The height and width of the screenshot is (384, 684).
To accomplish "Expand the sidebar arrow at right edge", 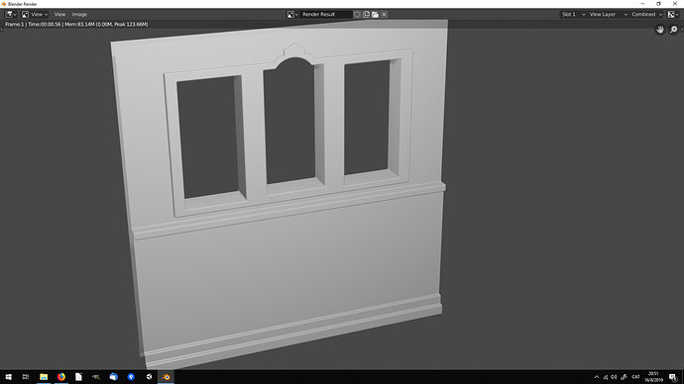I will (682, 30).
